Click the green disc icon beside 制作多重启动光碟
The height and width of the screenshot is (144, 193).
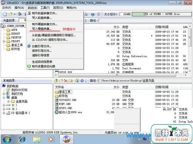pos(29,66)
